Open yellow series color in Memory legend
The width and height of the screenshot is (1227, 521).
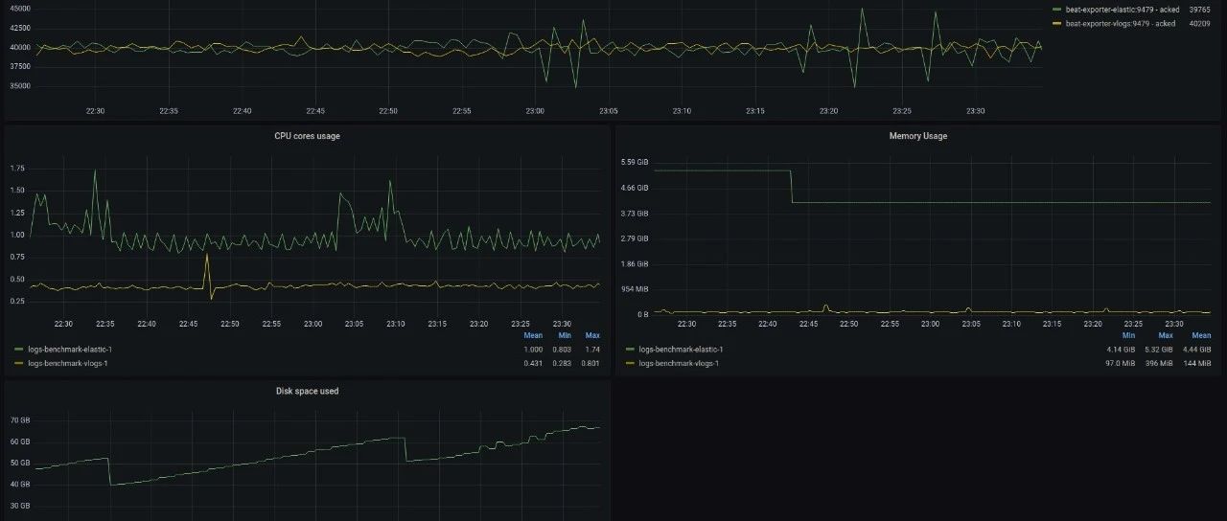(630, 363)
